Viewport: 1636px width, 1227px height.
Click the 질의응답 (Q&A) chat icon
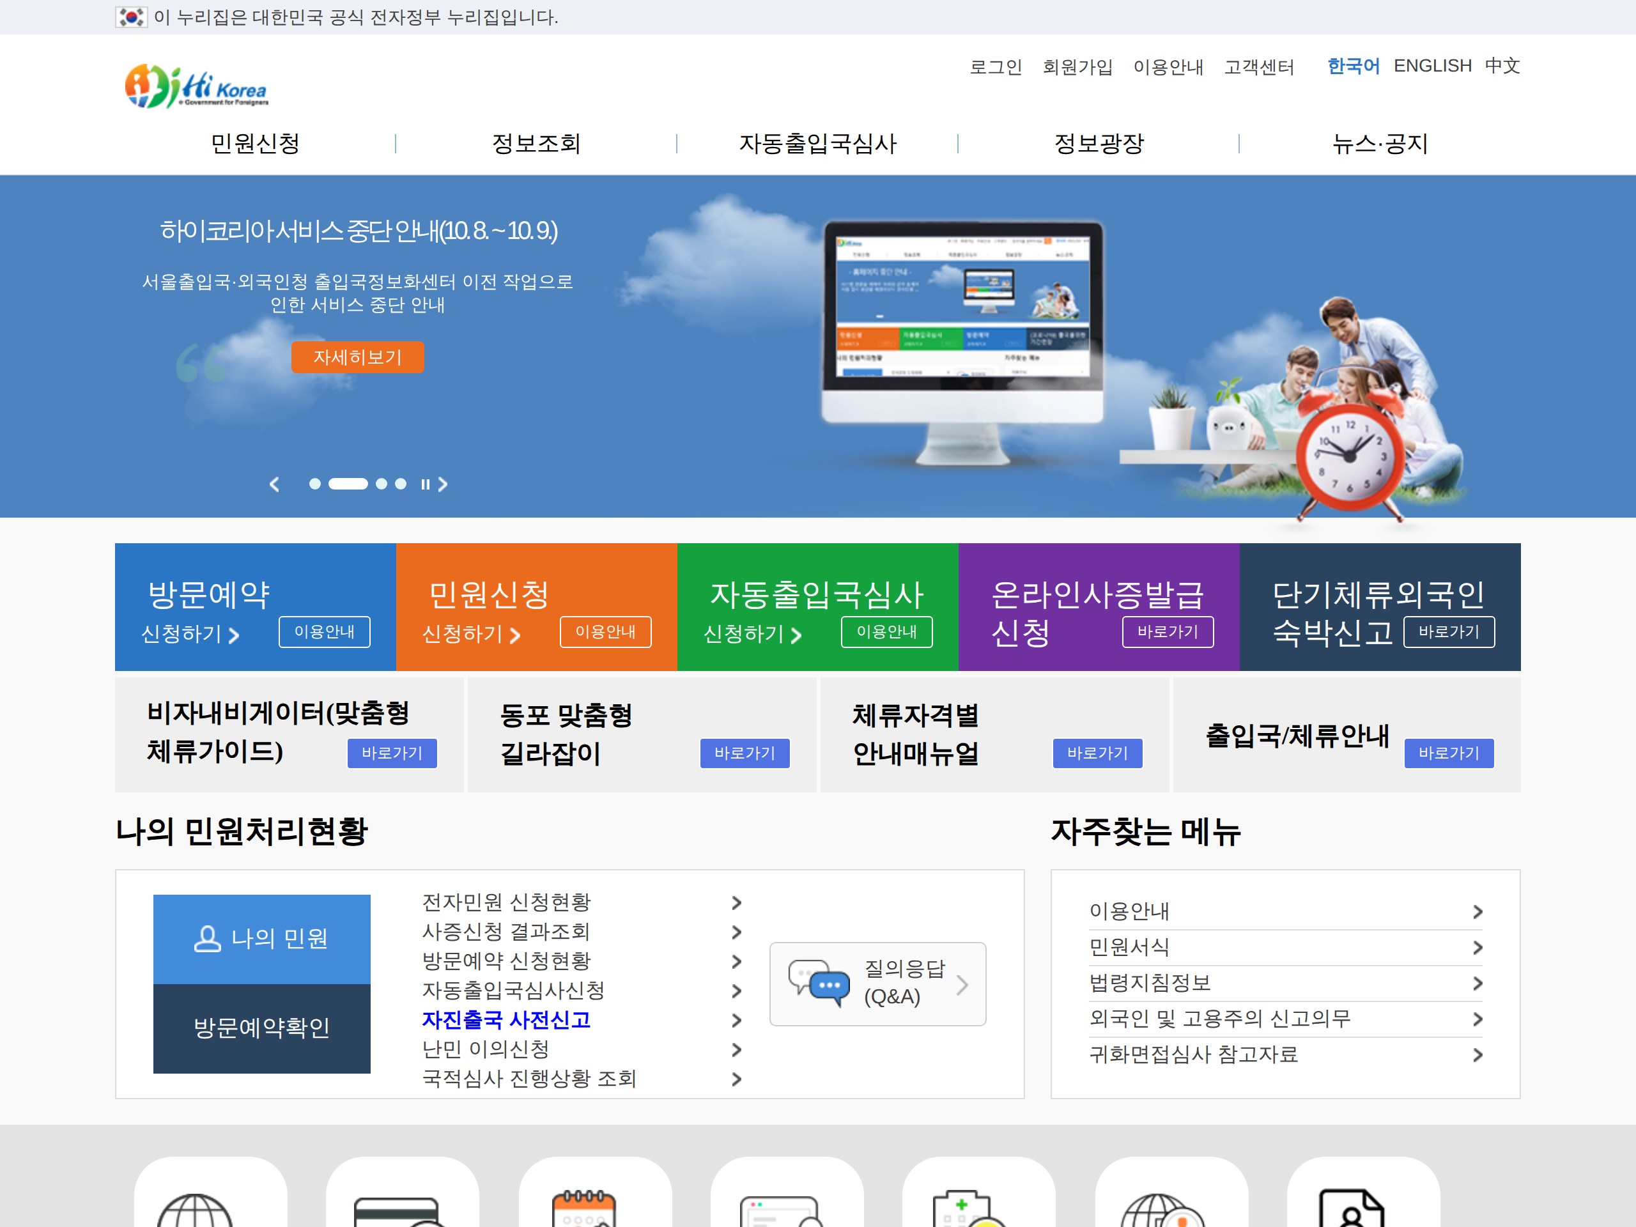pos(819,984)
